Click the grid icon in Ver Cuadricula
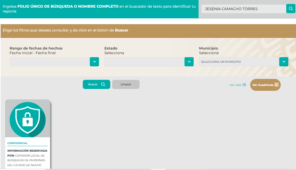 click(276, 85)
